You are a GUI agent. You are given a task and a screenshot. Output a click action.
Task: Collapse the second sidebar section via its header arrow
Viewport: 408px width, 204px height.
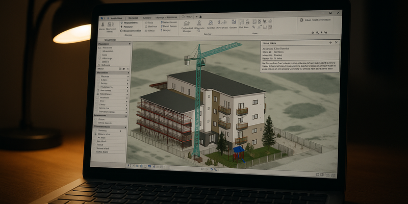[x=128, y=72]
